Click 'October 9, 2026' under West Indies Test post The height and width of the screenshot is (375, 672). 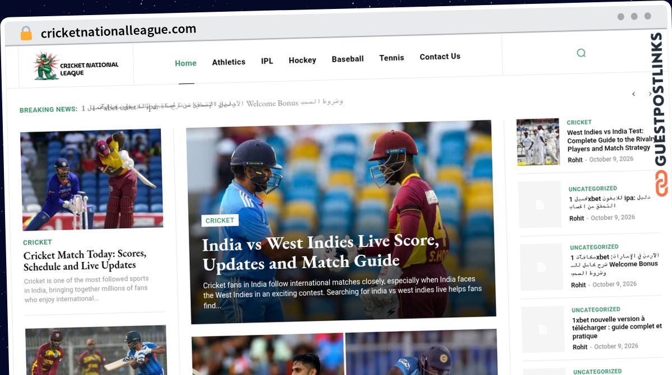click(612, 159)
